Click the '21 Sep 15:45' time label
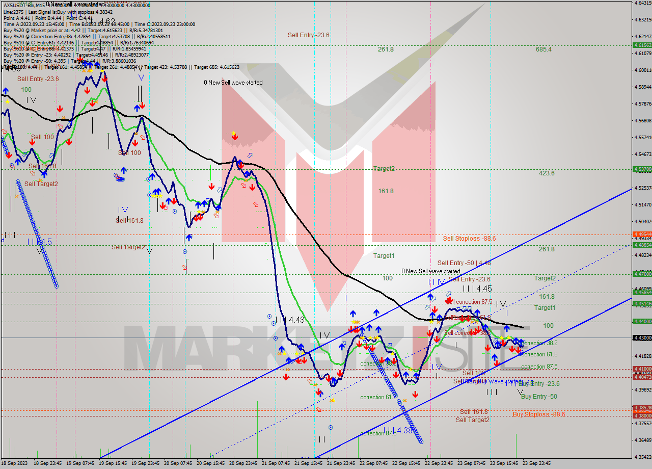This screenshot has height=469, width=652. pos(309,463)
